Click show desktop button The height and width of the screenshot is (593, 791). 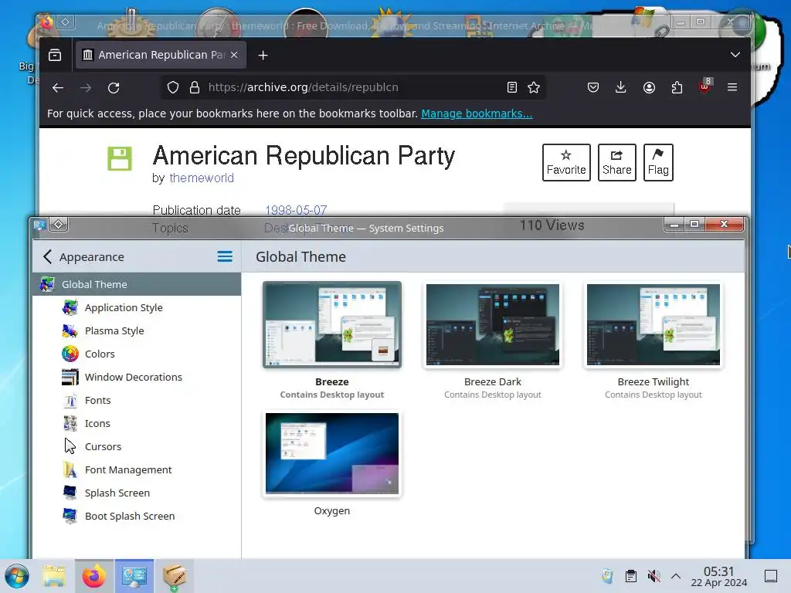(x=771, y=576)
